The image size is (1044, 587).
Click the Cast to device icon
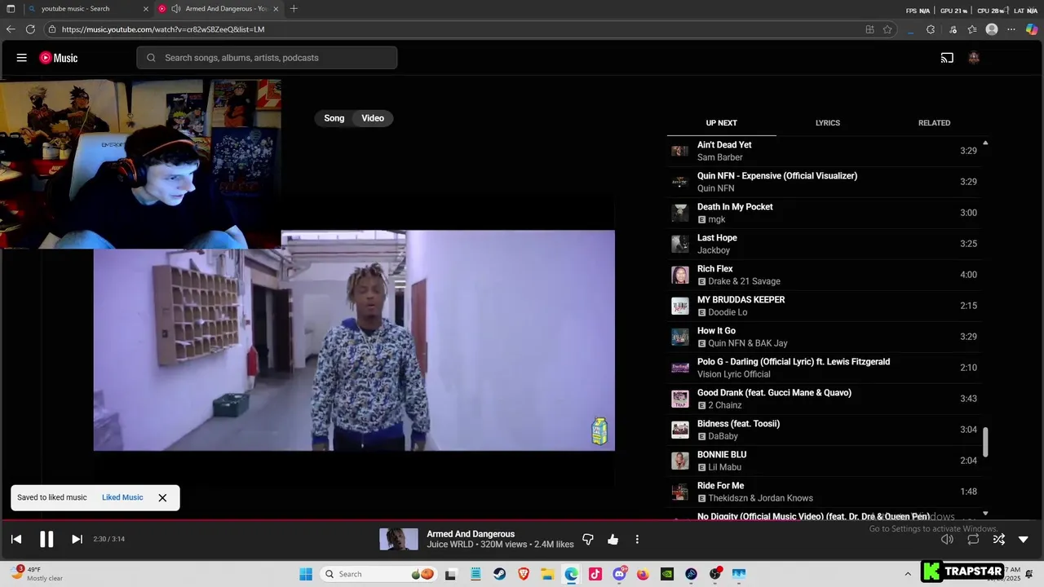(x=947, y=58)
